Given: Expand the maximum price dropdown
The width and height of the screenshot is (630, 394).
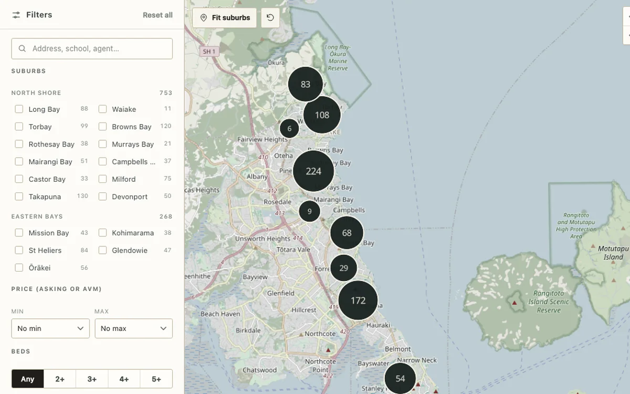Looking at the screenshot, I should pyautogui.click(x=133, y=328).
